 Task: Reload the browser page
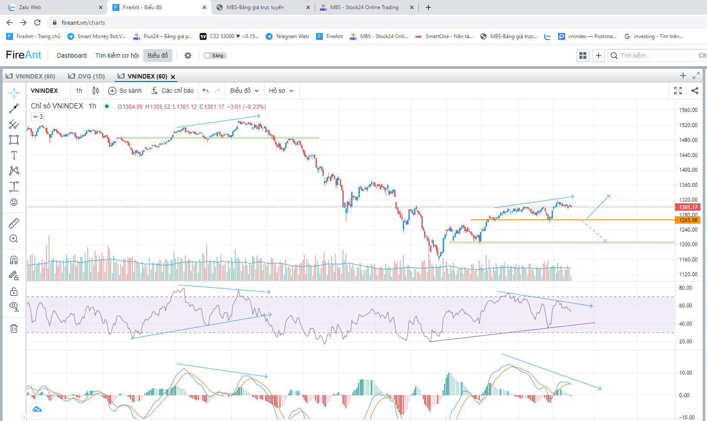coord(37,23)
